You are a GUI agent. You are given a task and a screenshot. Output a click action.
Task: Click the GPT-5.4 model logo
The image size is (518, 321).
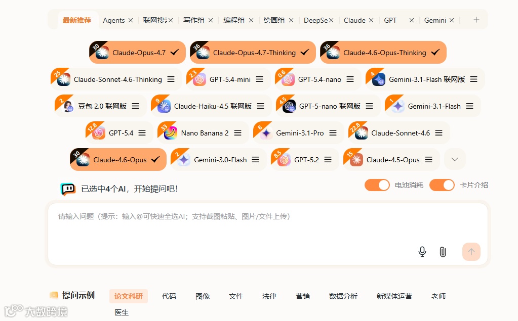click(99, 133)
